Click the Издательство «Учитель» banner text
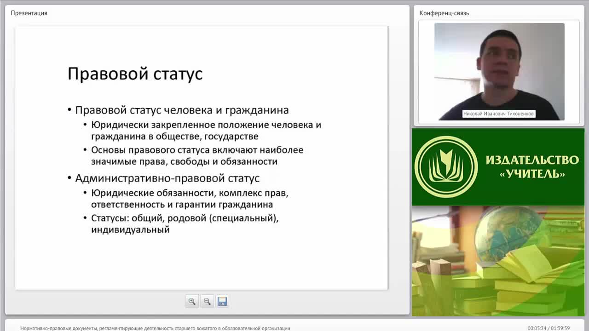Screen dimensions: 589x331 click(x=532, y=166)
